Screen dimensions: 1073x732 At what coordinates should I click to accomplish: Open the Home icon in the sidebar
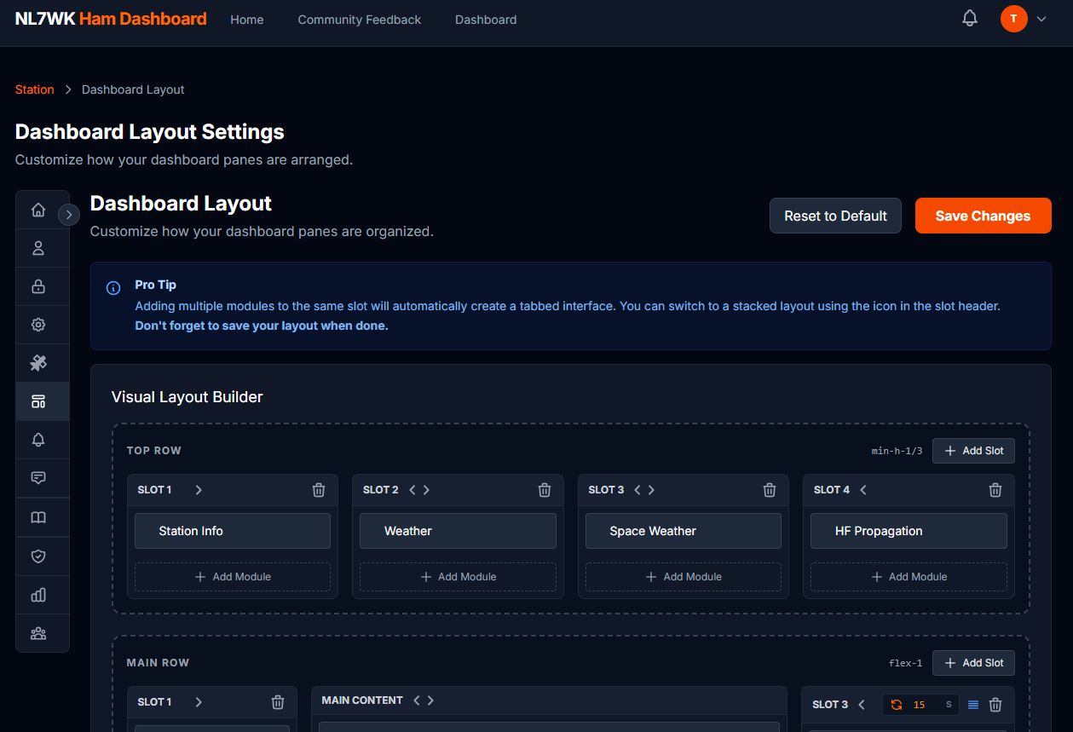38,210
